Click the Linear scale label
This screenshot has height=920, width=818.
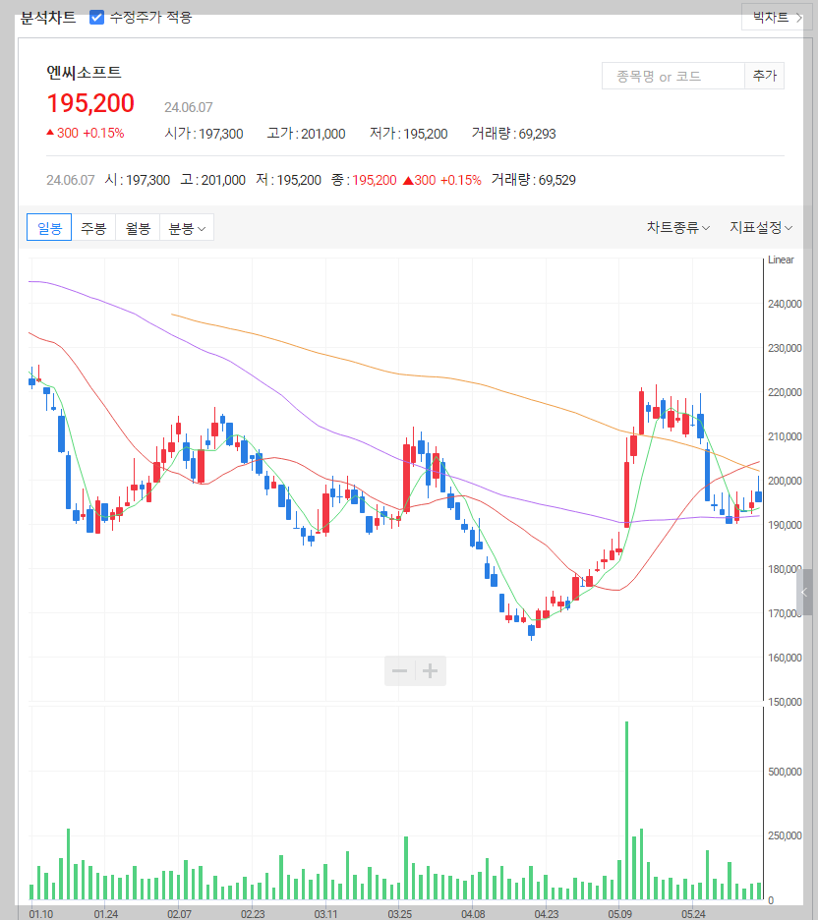pos(781,259)
